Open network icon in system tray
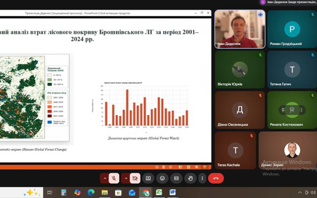Viewport: 317px width, 198px height. tap(307, 192)
